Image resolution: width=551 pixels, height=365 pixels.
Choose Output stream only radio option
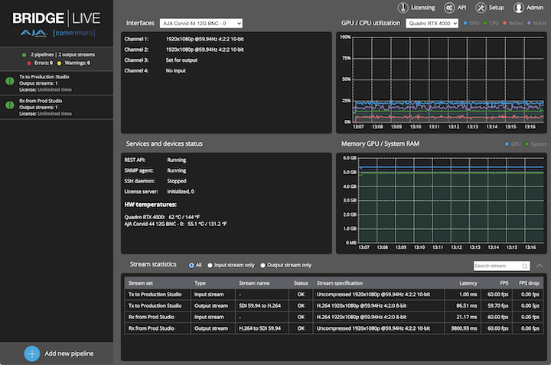tap(263, 265)
